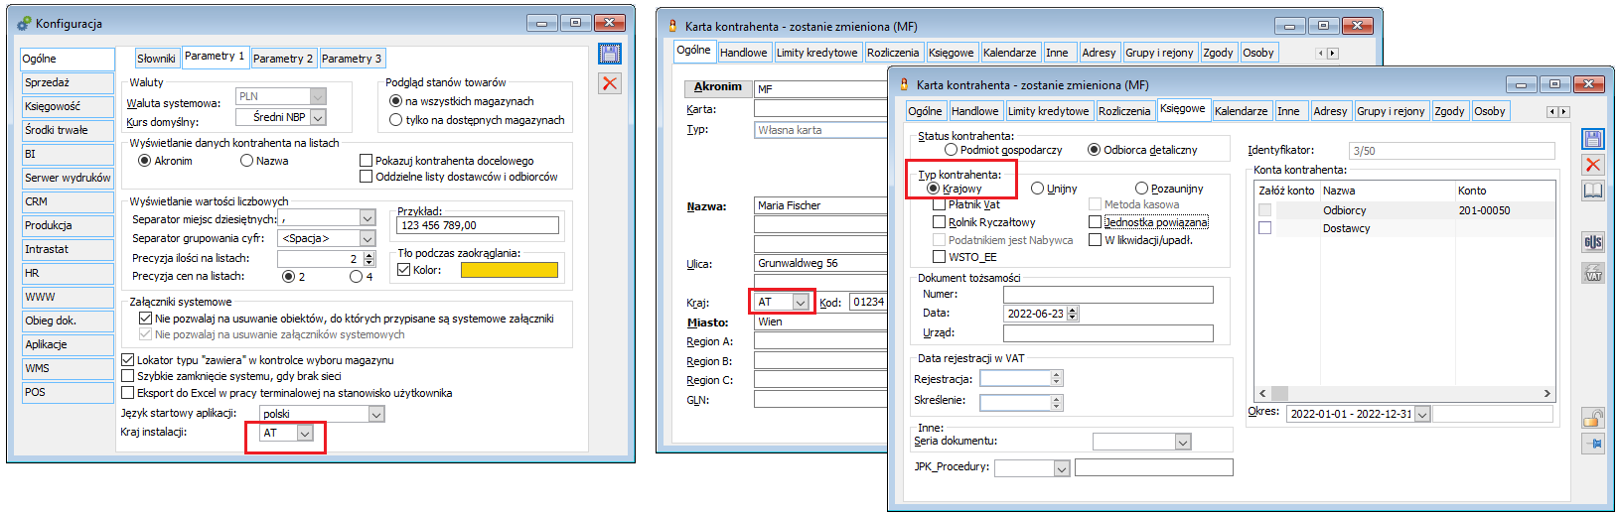The height and width of the screenshot is (515, 1620).
Task: Select the Unijny contractor type
Action: click(1037, 189)
